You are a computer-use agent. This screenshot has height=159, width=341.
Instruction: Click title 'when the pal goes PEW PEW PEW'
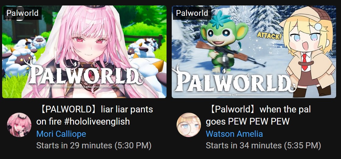(258, 115)
